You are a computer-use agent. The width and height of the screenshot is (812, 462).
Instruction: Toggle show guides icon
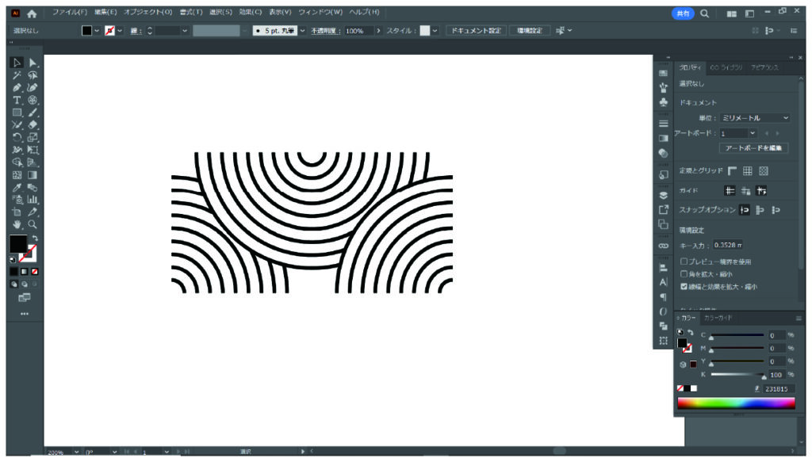tap(730, 191)
